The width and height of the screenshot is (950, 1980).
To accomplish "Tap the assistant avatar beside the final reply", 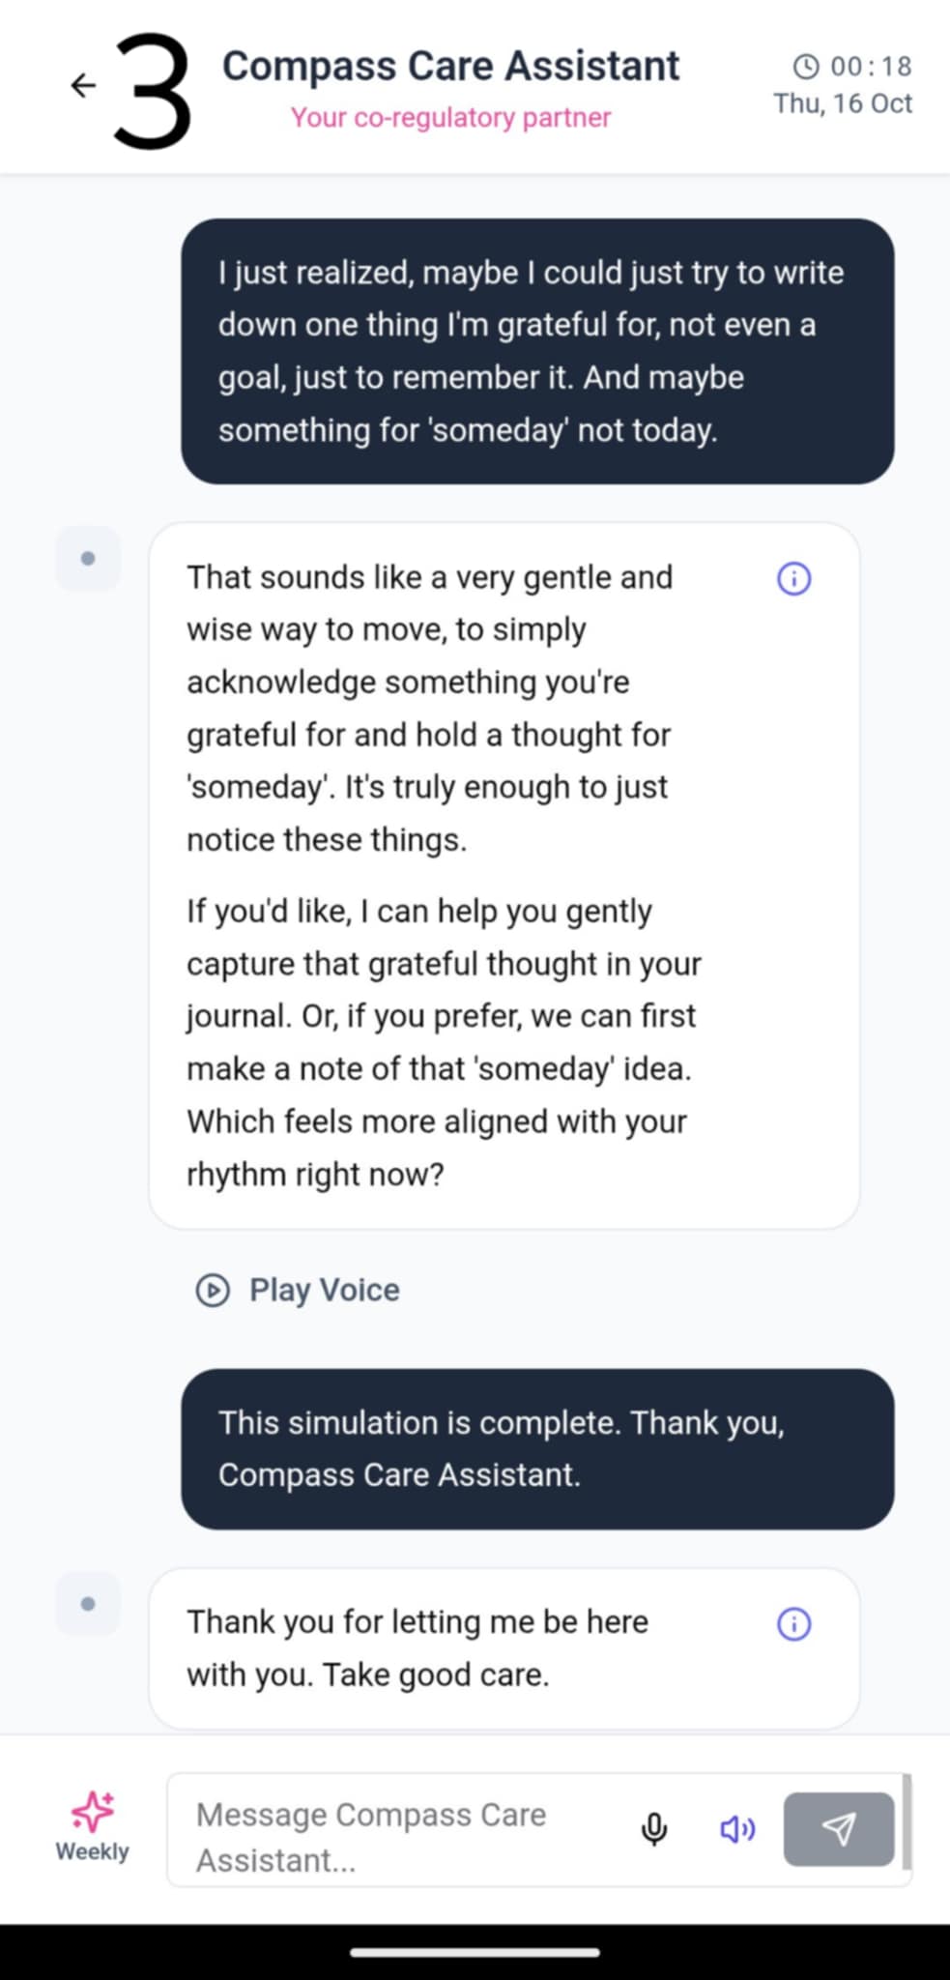I will (x=88, y=1604).
